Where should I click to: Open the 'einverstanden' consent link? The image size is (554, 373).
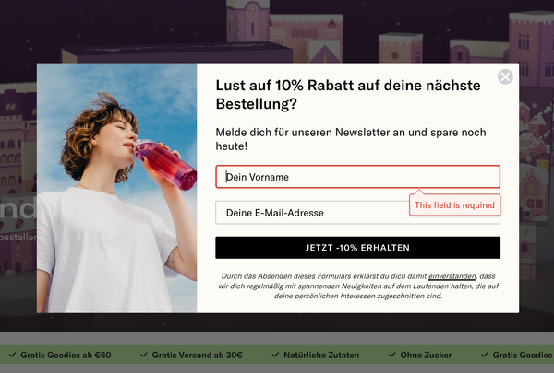click(x=452, y=276)
